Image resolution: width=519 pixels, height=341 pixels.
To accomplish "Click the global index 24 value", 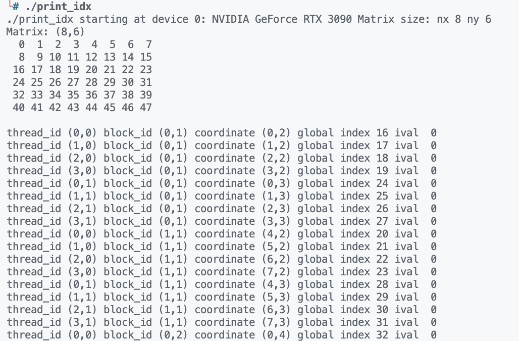I will point(382,183).
